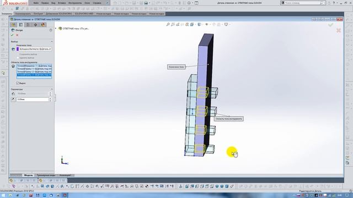Switch to SOLIDWORKS MBD ribbon tab
353x198 pixels.
pyautogui.click(x=84, y=14)
